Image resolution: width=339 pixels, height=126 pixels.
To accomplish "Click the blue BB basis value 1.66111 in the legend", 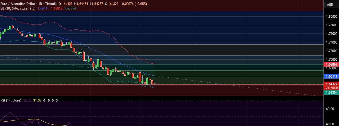I will [x=43, y=8].
